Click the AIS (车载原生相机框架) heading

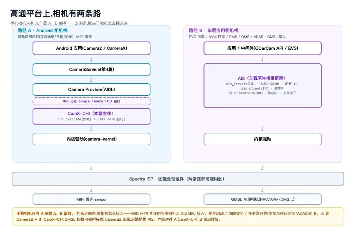click(x=262, y=78)
